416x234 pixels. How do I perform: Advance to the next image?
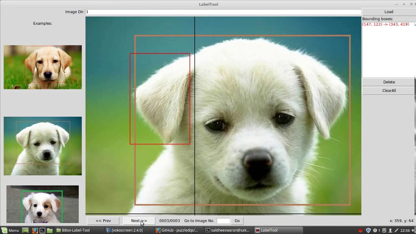point(139,221)
